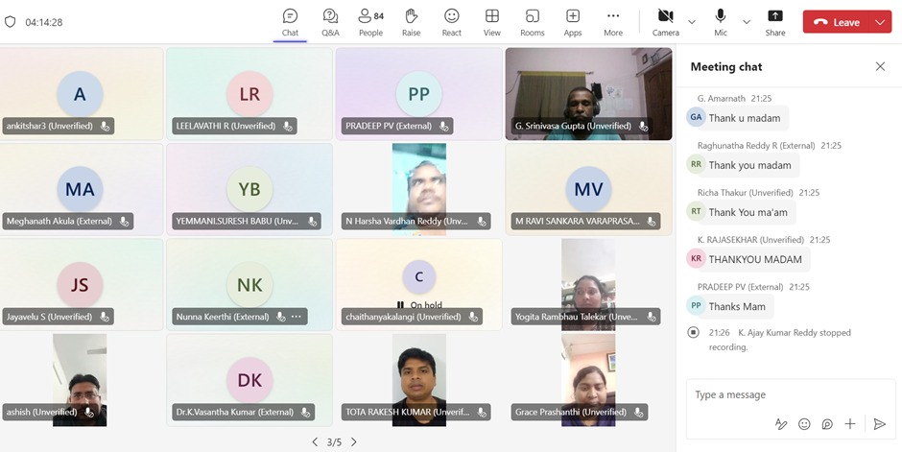Click the Meghanath Akula avatar MA
Viewport: 902px width, 452px height.
pyautogui.click(x=80, y=189)
